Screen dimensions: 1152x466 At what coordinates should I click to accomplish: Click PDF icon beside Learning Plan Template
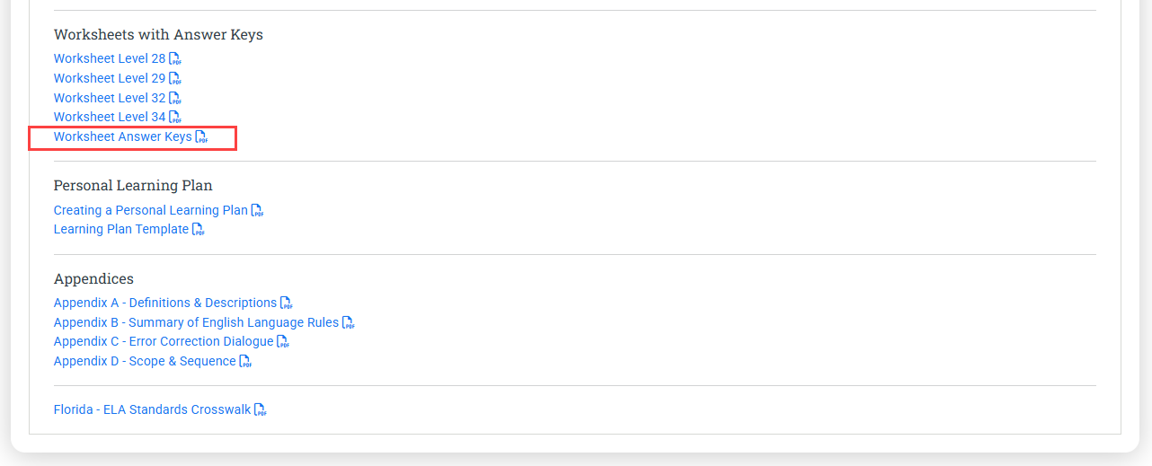(199, 230)
